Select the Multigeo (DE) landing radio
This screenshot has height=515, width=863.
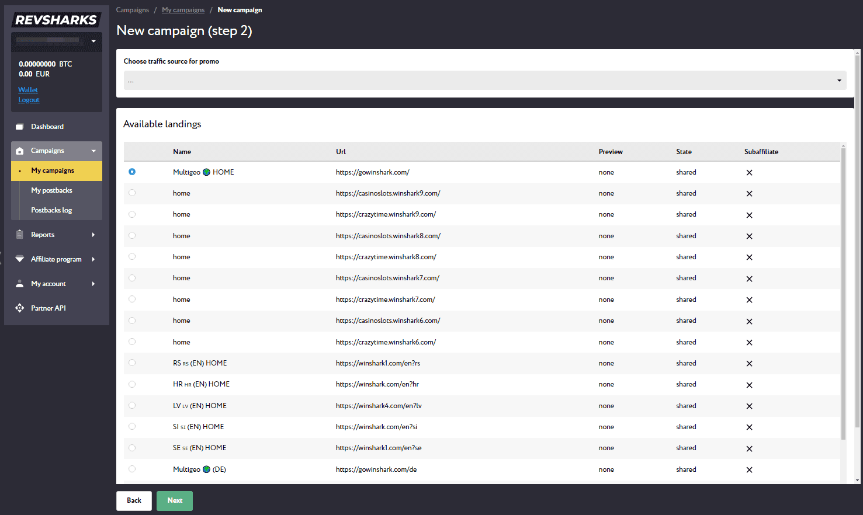tap(132, 469)
